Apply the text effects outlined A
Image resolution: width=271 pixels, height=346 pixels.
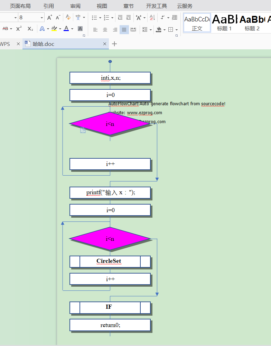pos(42,29)
